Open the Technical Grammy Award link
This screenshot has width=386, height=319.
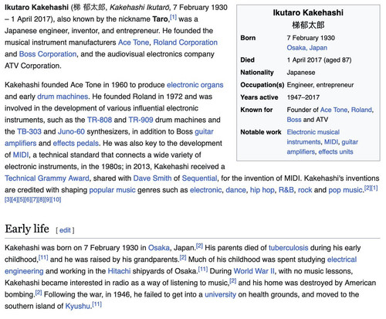coord(47,178)
